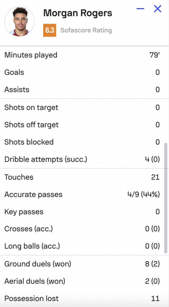Click the Shots off target row
Screen dimensions: 169x307
coord(82,125)
